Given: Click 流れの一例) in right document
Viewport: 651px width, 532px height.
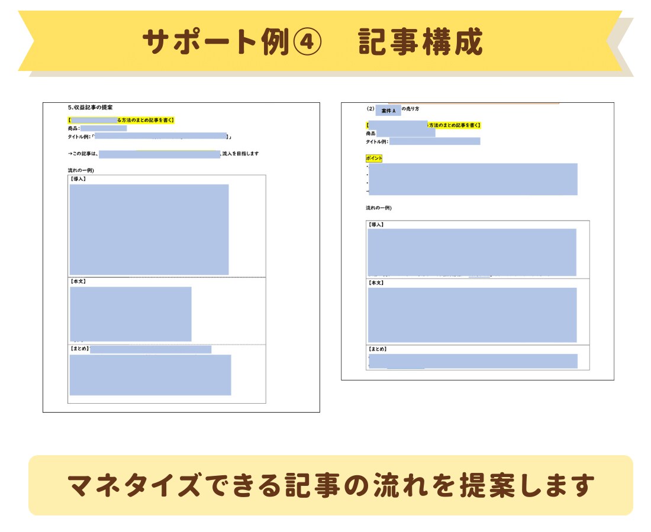Looking at the screenshot, I should 379,208.
